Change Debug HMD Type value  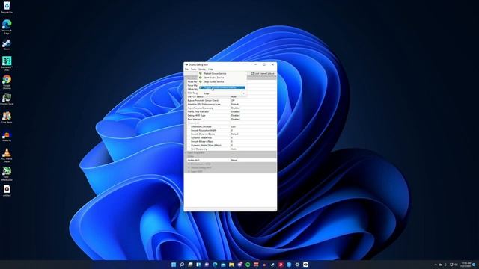pyautogui.click(x=253, y=115)
